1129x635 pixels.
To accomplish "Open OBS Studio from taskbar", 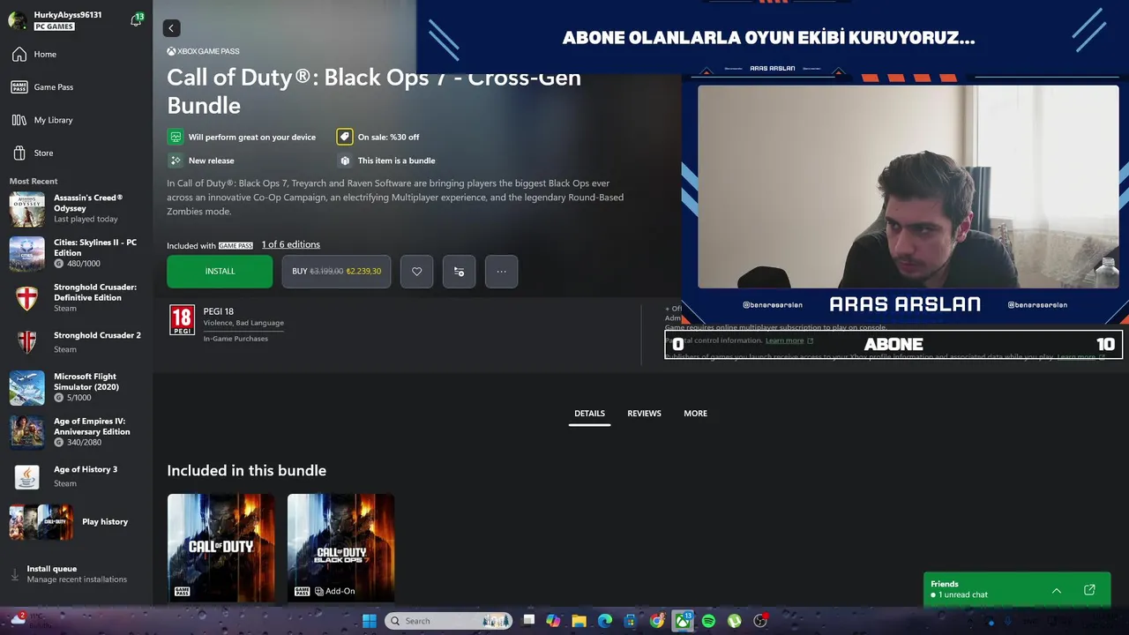I will [x=760, y=621].
